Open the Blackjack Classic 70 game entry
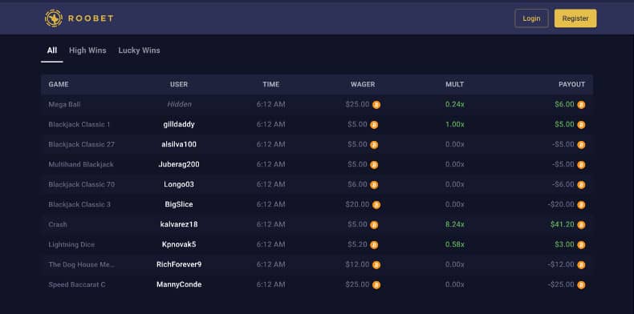Screen dimensions: 634x314 82,184
